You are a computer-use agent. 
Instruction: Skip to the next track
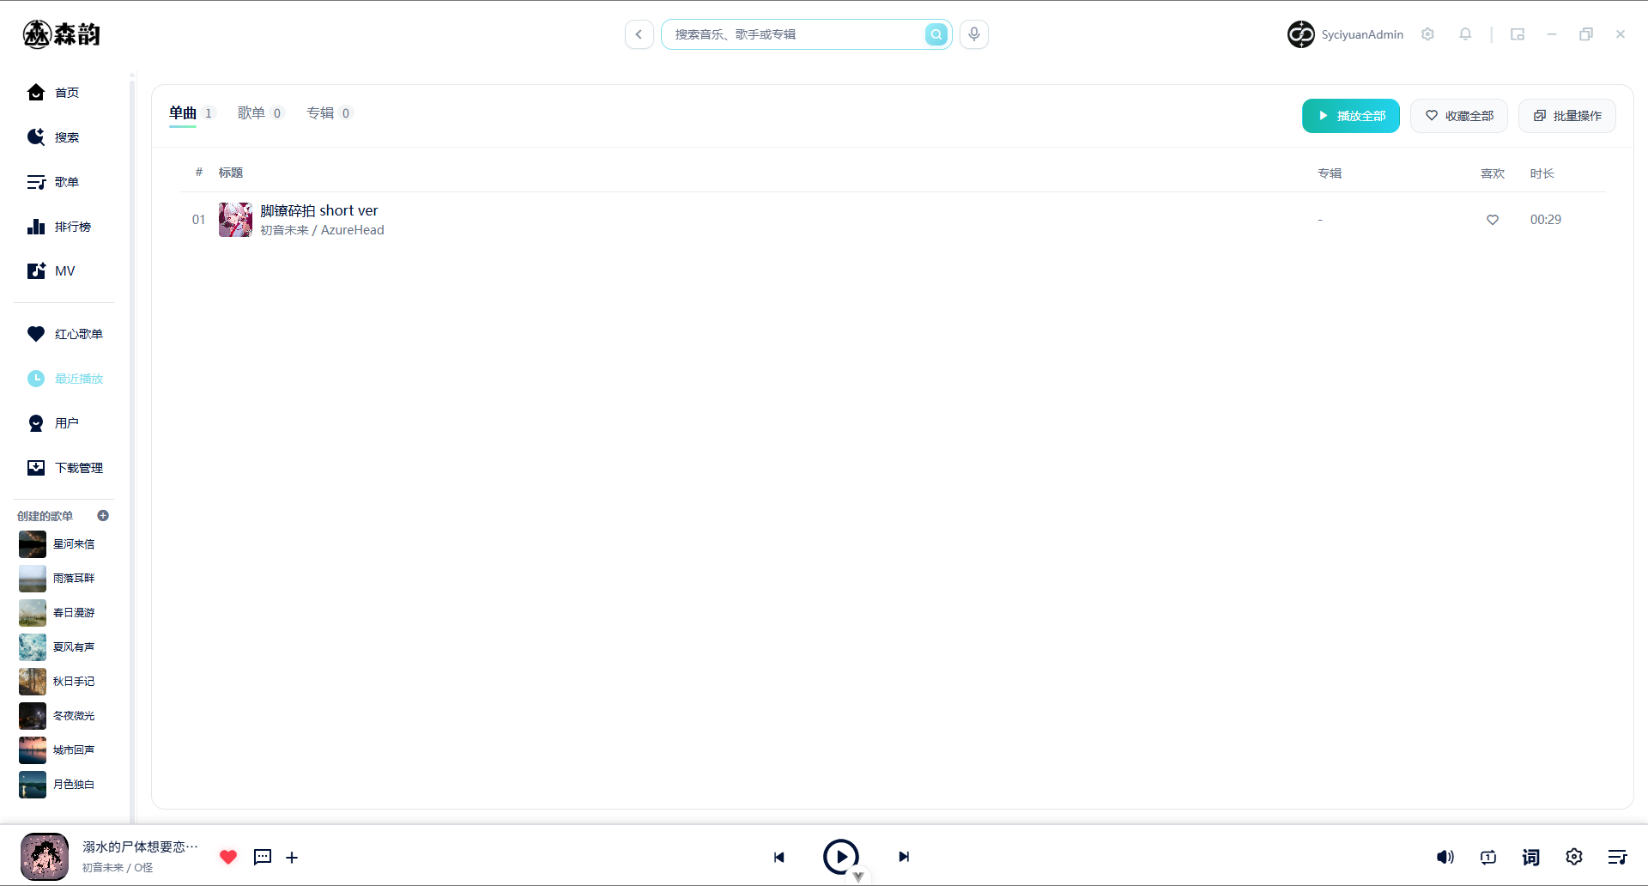pyautogui.click(x=904, y=857)
